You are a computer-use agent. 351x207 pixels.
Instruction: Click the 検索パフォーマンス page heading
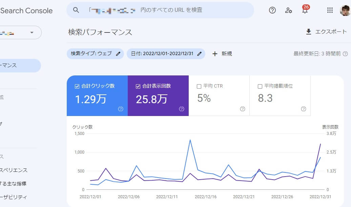[100, 32]
